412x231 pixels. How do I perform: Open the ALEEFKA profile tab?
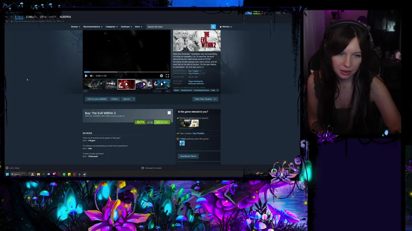[x=65, y=17]
